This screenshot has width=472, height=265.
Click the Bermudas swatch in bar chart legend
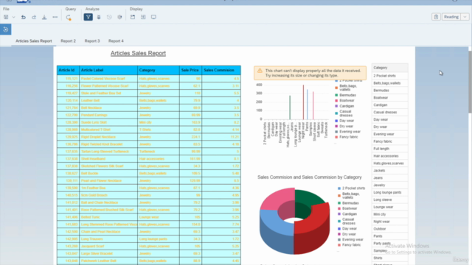click(336, 95)
